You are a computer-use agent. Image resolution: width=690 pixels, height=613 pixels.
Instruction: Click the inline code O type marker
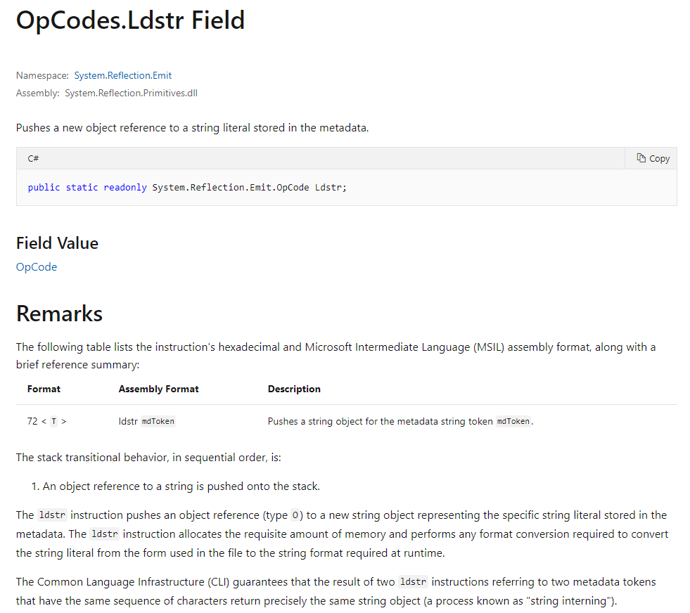(x=296, y=515)
